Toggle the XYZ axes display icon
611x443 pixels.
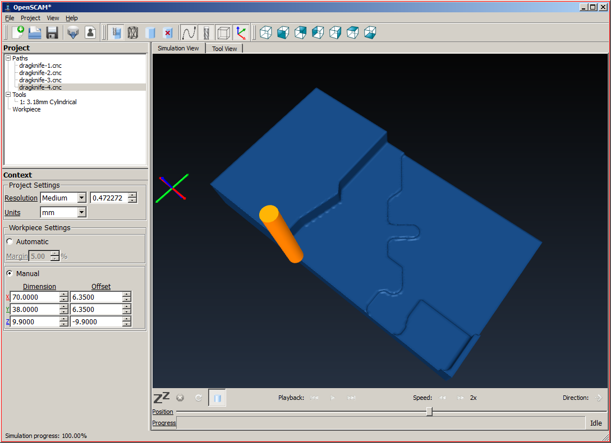(241, 32)
